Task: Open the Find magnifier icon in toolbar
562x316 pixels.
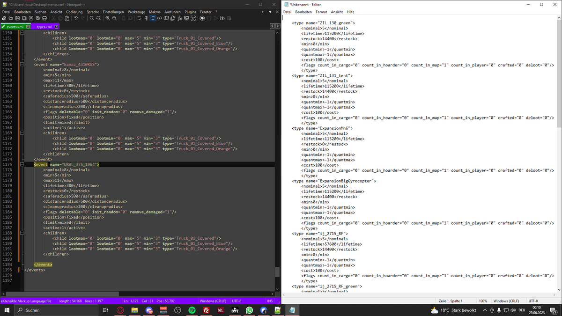Action: (92, 18)
